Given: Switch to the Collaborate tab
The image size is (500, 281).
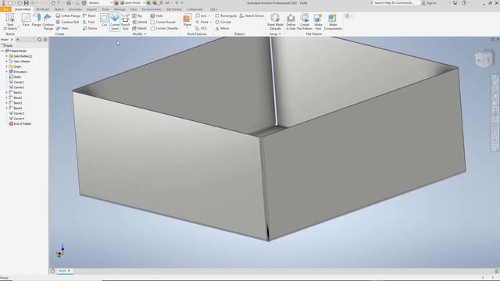Looking at the screenshot, I should pos(195,9).
